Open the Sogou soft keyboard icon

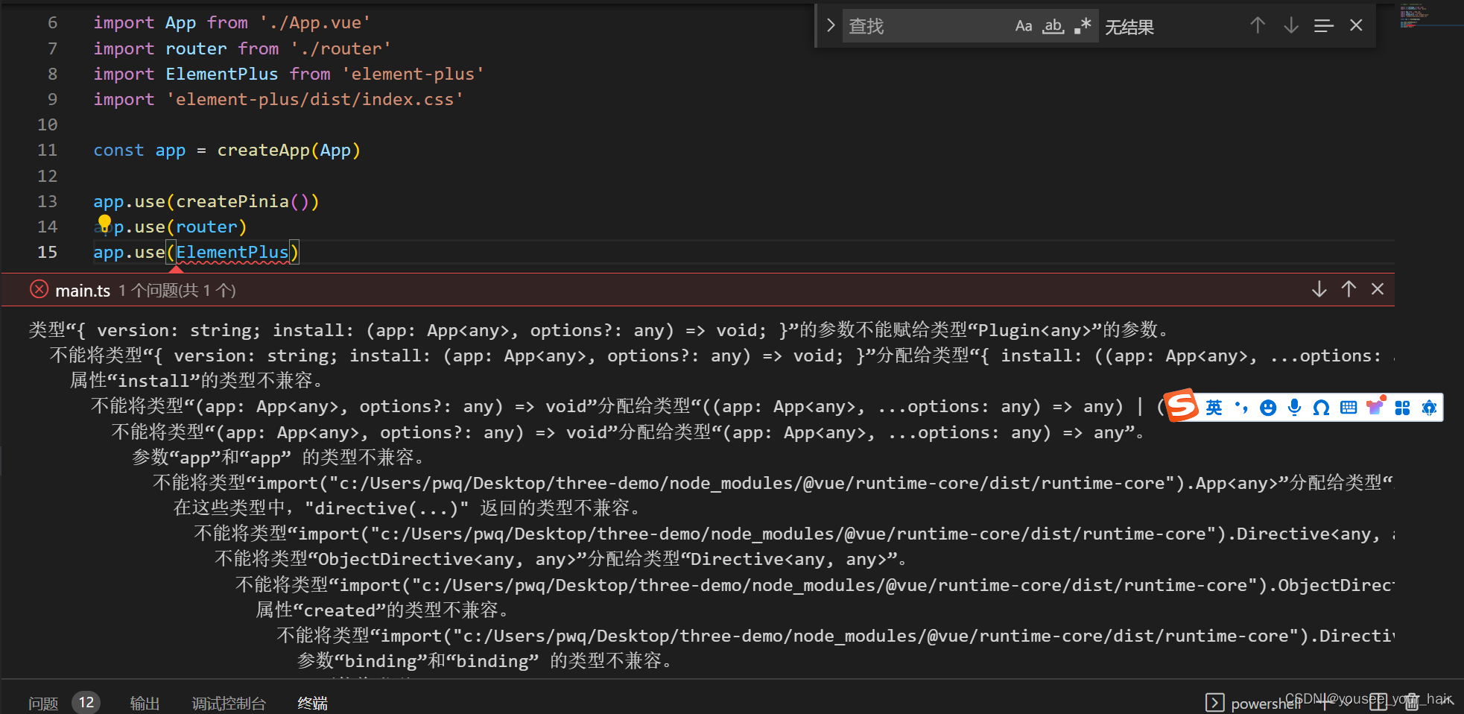click(x=1349, y=408)
